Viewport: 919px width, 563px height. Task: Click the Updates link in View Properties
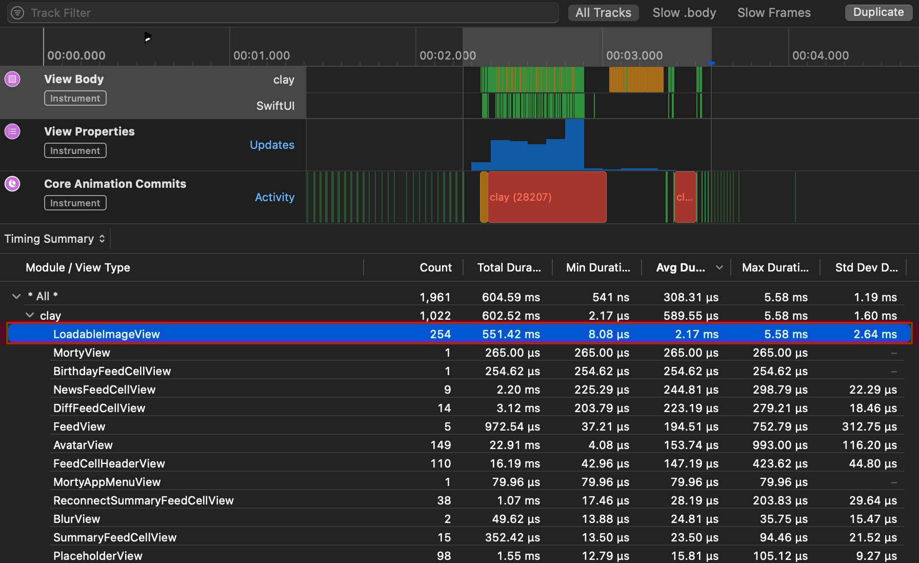tap(272, 145)
